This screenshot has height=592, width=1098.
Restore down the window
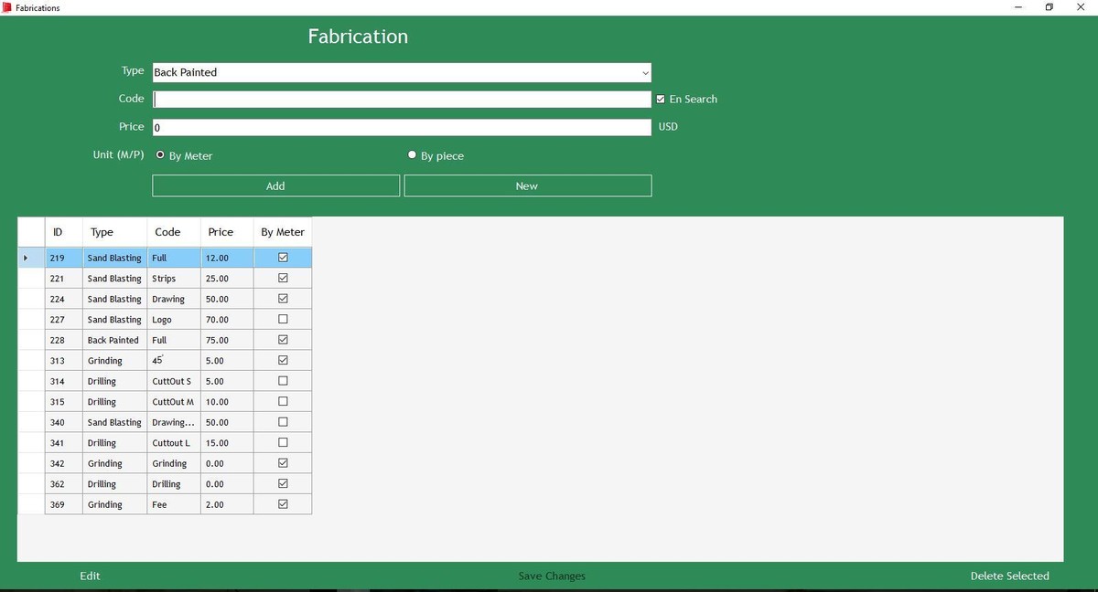[x=1049, y=7]
